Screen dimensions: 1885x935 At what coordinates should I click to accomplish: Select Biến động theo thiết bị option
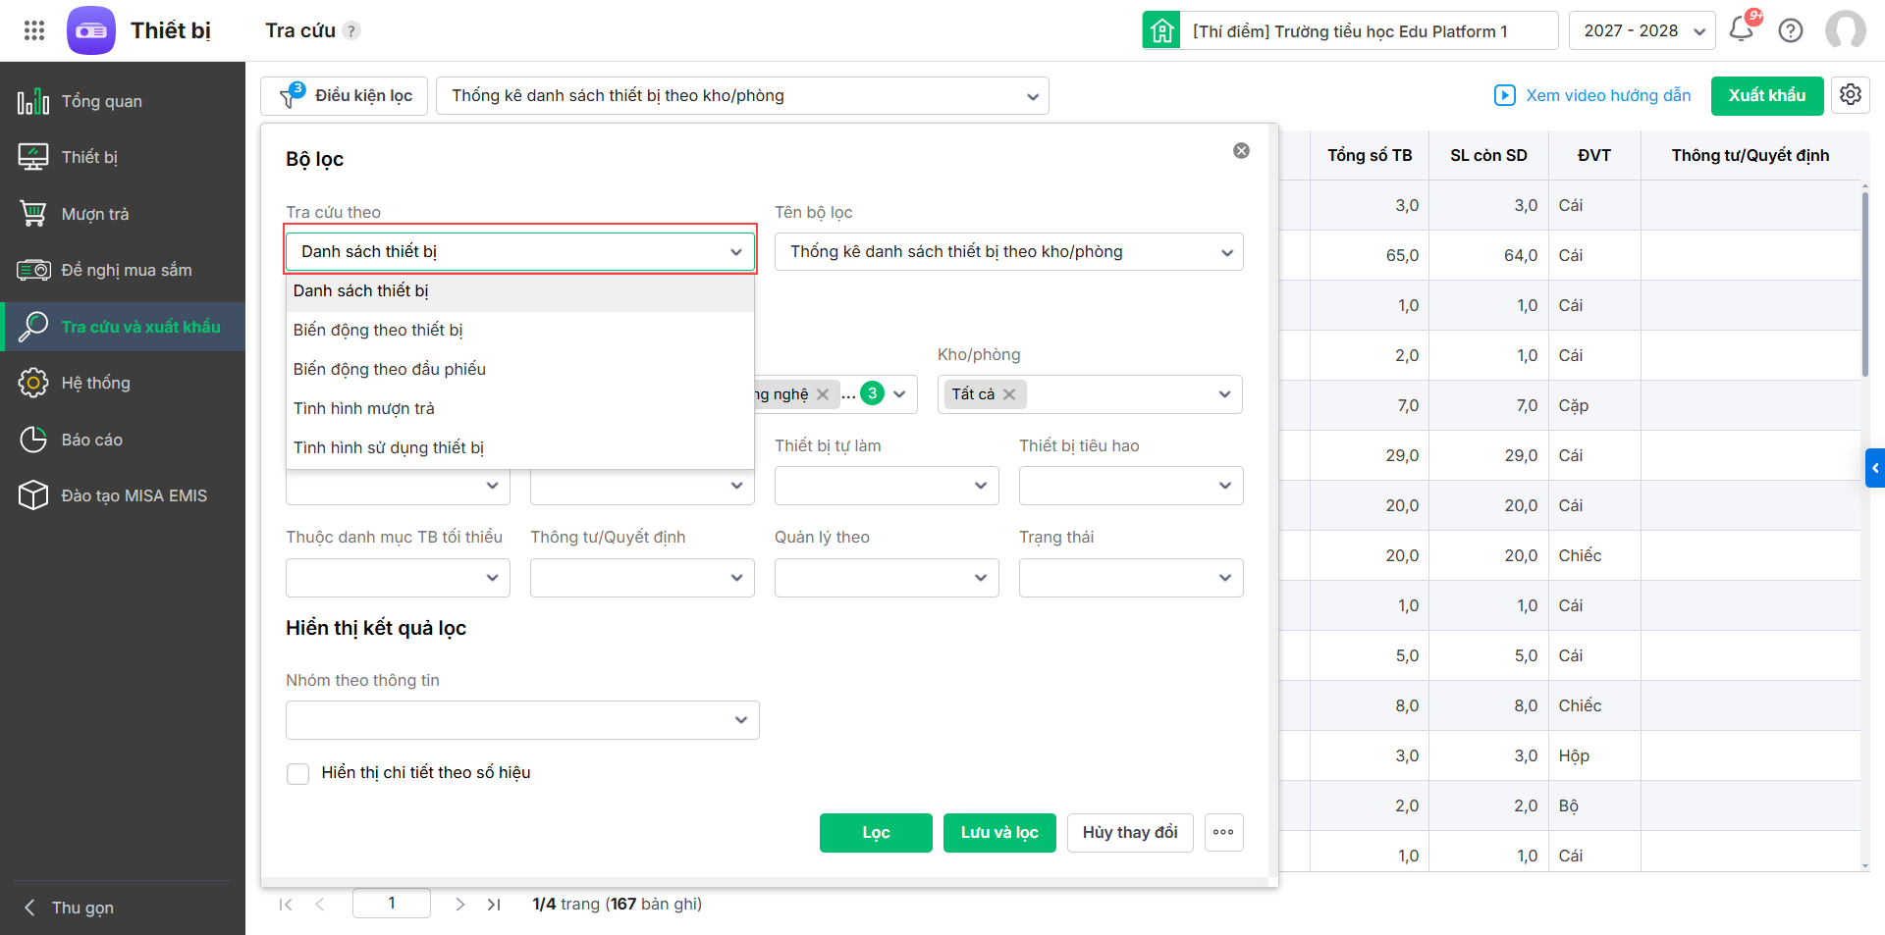378,330
